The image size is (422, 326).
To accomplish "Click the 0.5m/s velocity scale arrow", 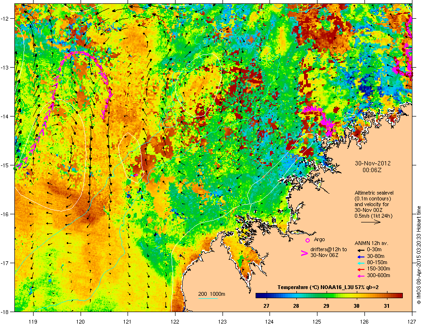I will tap(371, 222).
